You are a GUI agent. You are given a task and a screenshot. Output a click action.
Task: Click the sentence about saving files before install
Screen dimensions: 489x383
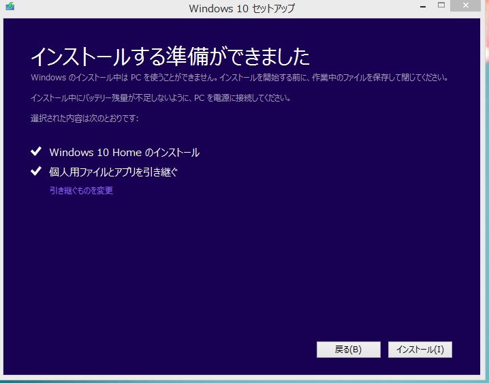tap(240, 78)
